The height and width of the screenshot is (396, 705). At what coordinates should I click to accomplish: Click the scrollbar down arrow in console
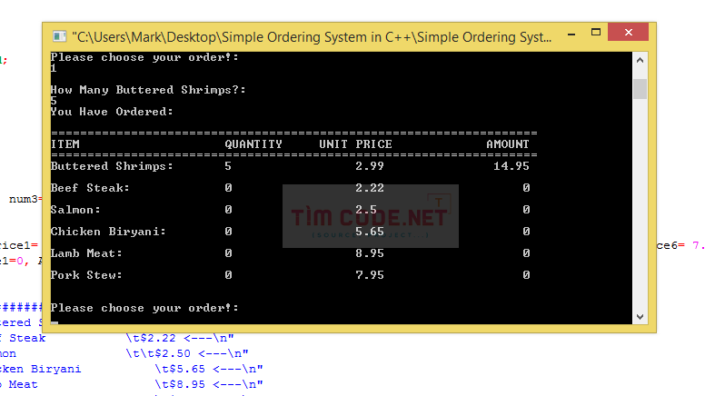[640, 316]
